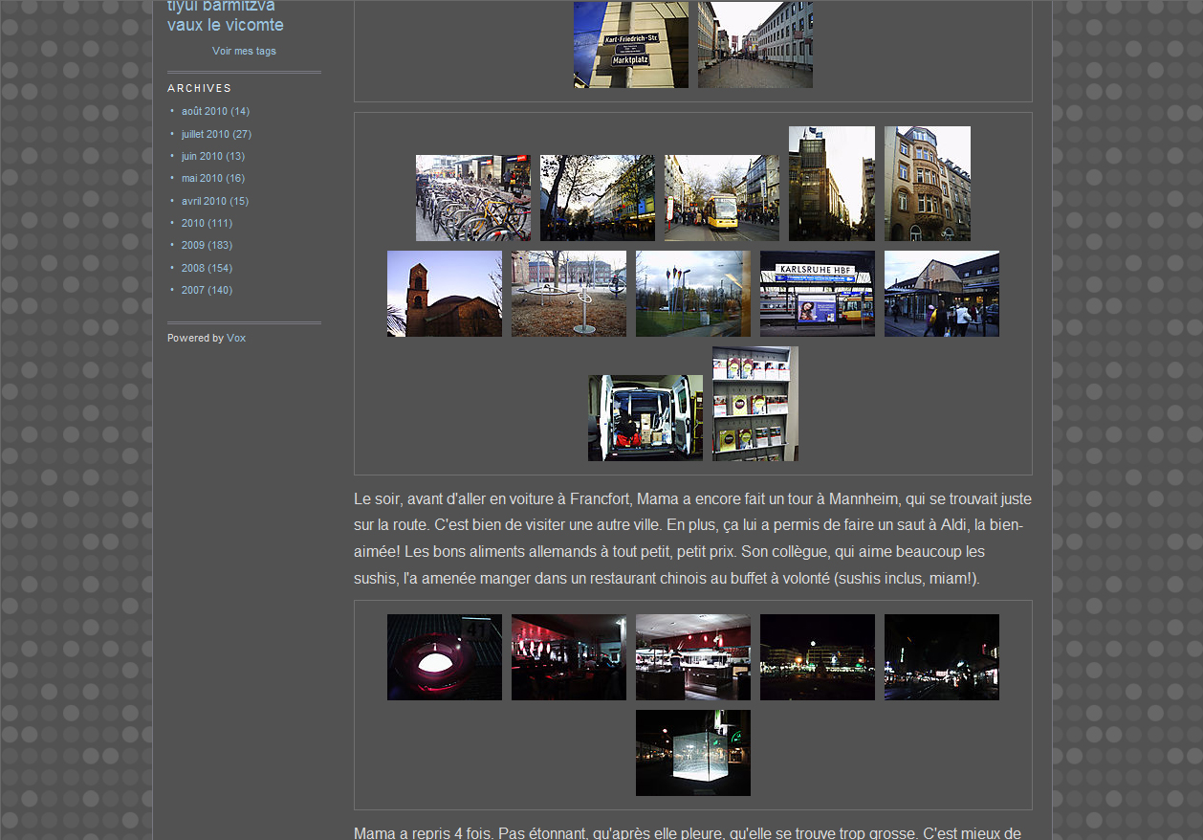Open the 2007 yearly archive
The height and width of the screenshot is (840, 1203).
click(192, 290)
